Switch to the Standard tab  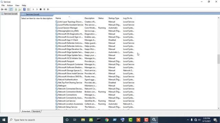coord(36,111)
